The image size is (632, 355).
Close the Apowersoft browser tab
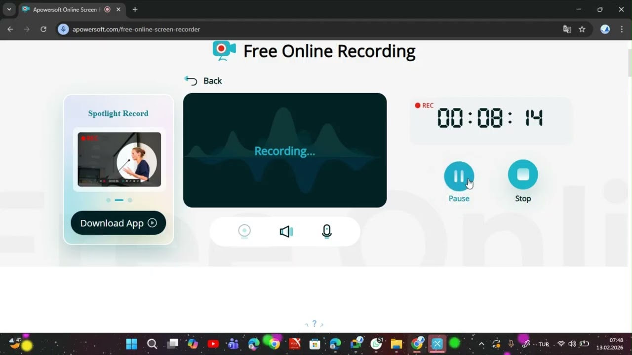tap(118, 9)
